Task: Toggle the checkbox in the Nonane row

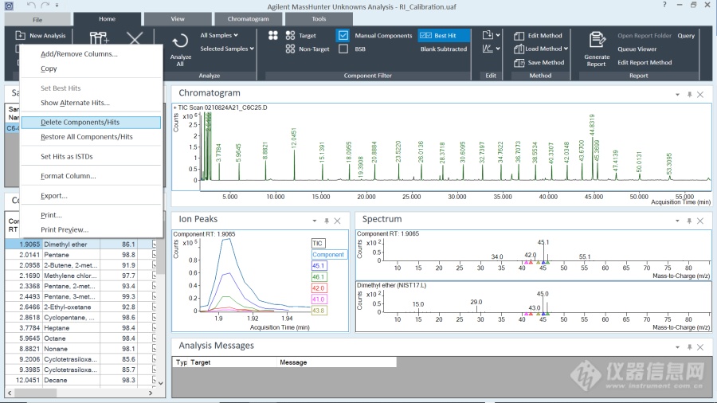Action: (x=154, y=349)
